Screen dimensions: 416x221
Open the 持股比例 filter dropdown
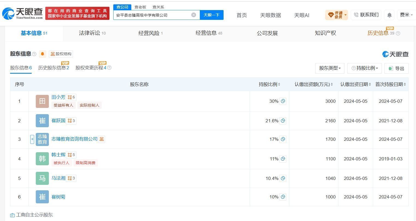pos(364,68)
